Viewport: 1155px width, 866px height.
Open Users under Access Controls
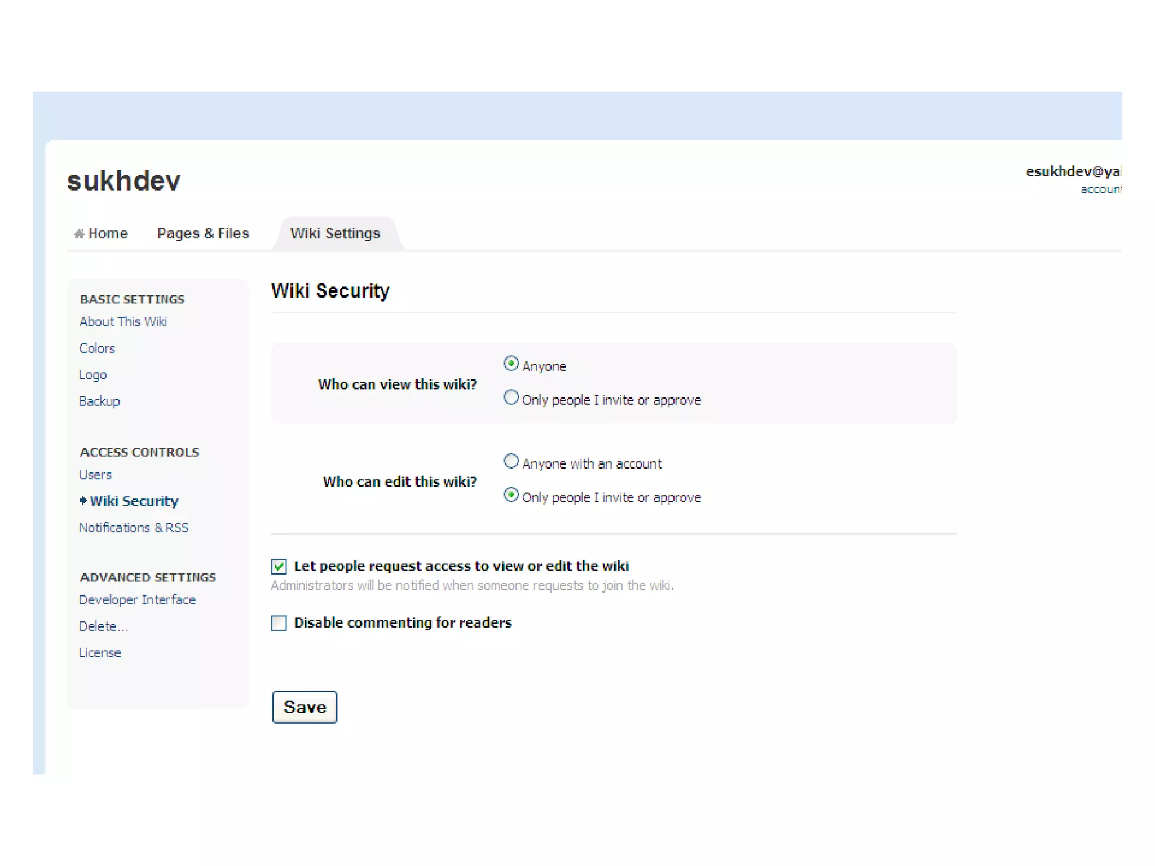[x=95, y=475]
